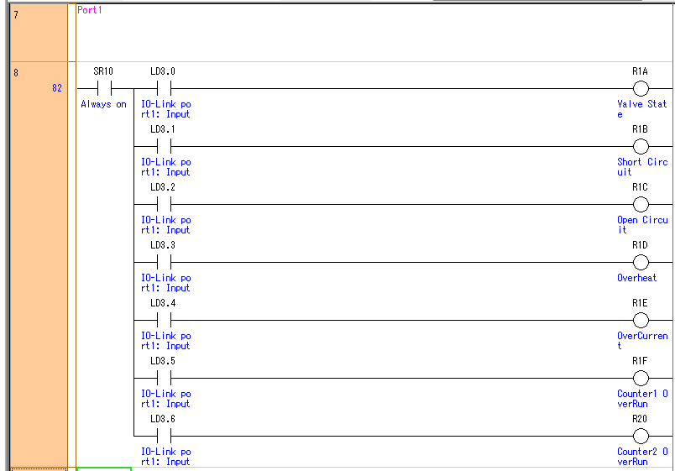Select the LD3.4 contact
The image size is (675, 471).
pos(164,321)
